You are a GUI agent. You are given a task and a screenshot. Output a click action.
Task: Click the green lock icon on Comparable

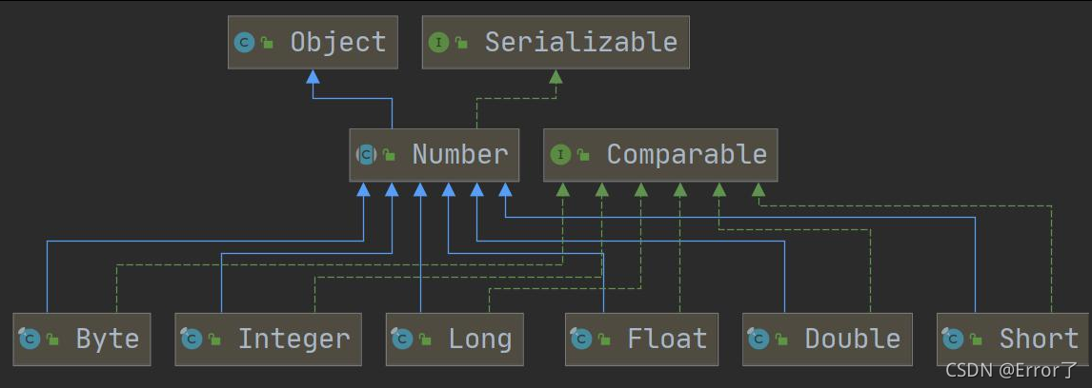[583, 156]
